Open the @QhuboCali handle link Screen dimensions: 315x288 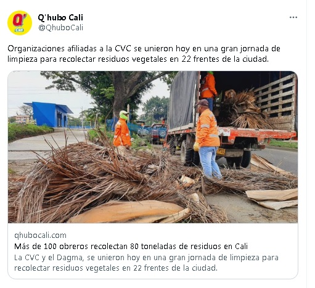(61, 28)
